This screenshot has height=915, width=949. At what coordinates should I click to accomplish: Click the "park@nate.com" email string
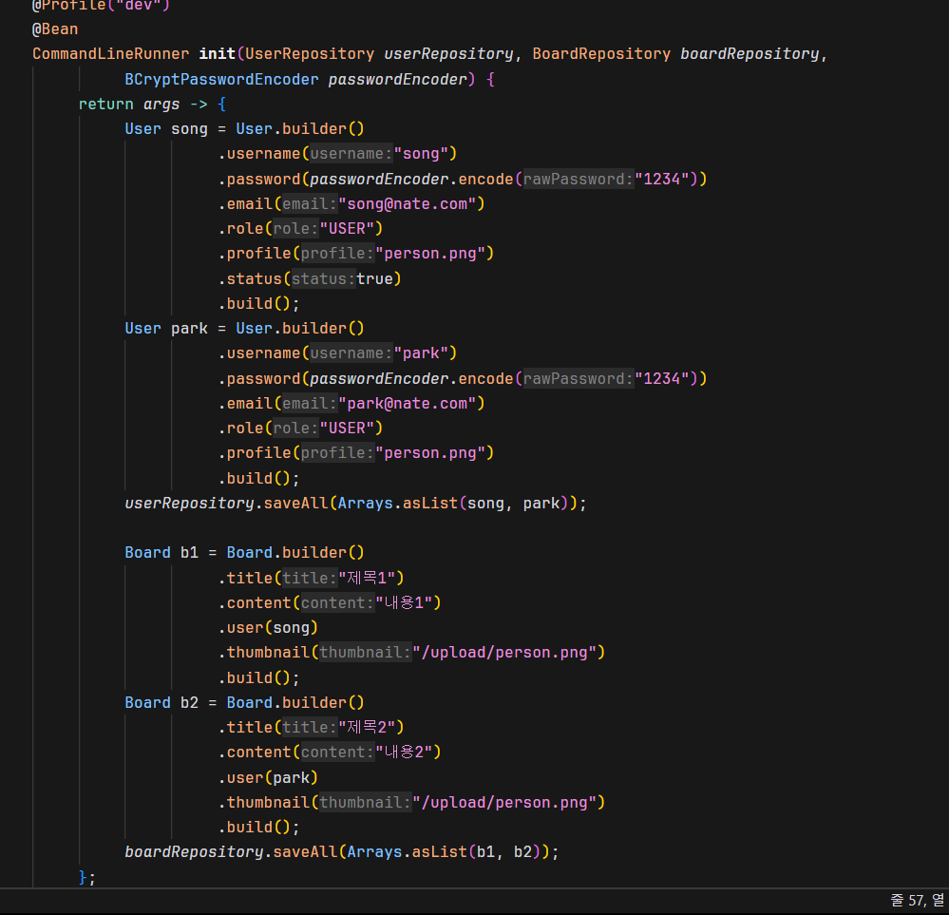408,403
